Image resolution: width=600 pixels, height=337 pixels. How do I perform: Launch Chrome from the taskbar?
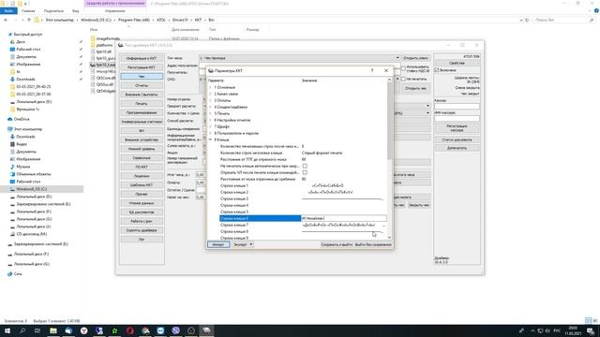click(x=145, y=330)
